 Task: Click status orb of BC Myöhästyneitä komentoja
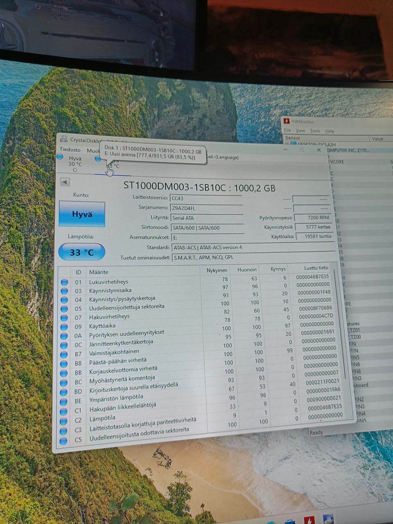(x=63, y=382)
